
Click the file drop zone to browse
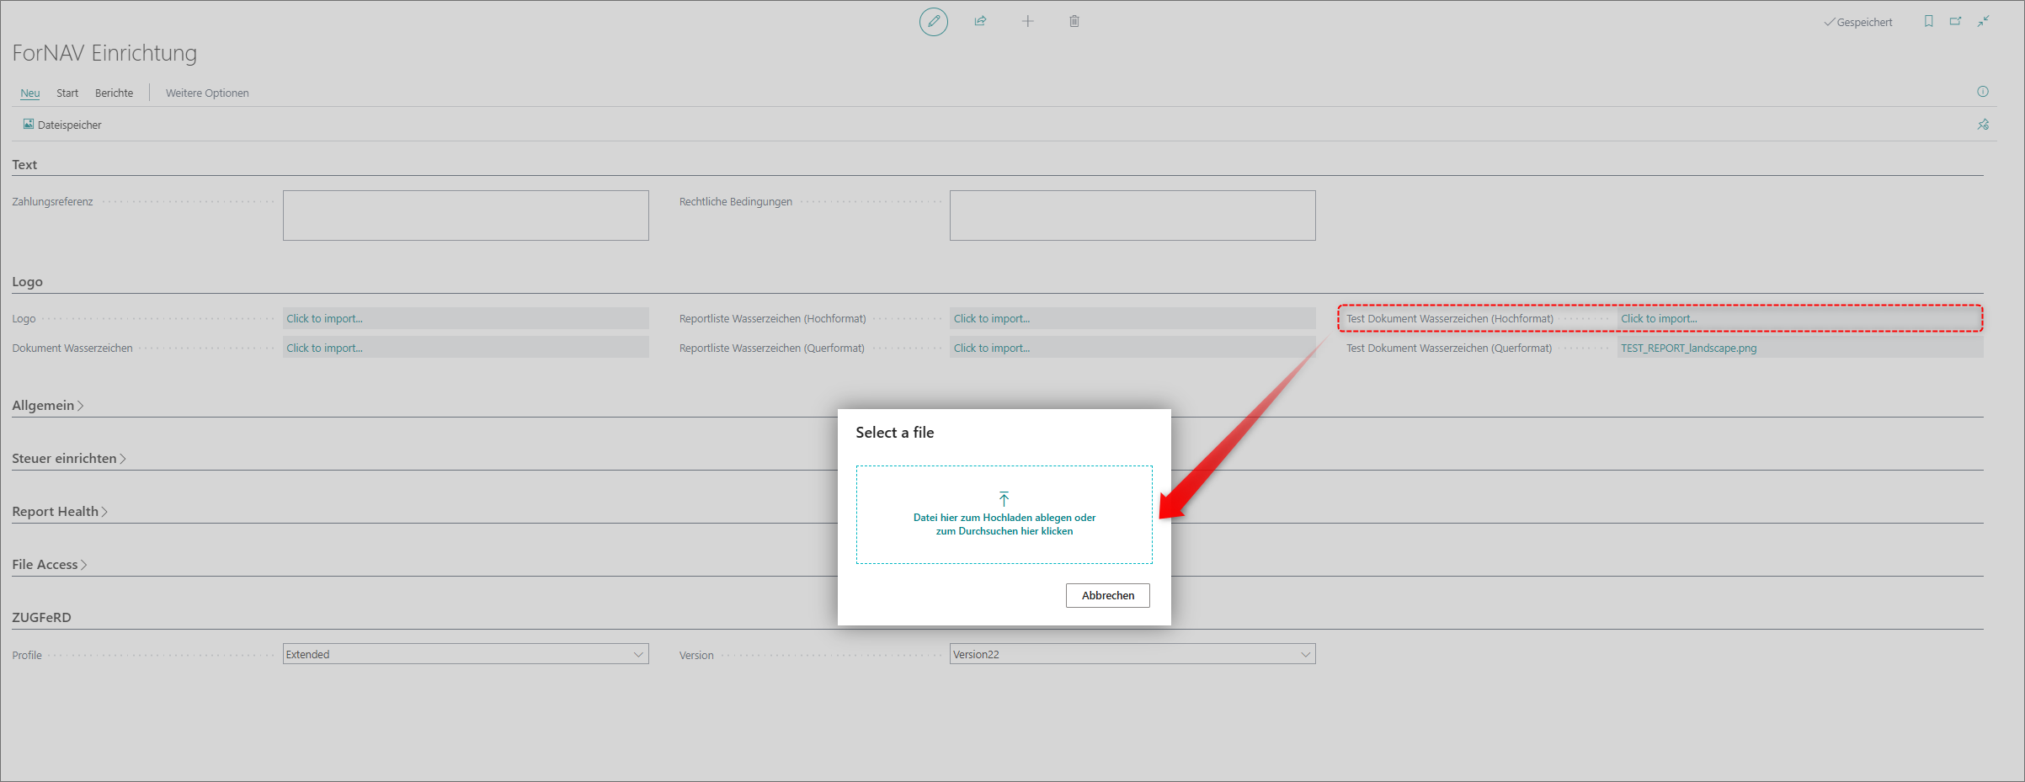[x=1004, y=514]
